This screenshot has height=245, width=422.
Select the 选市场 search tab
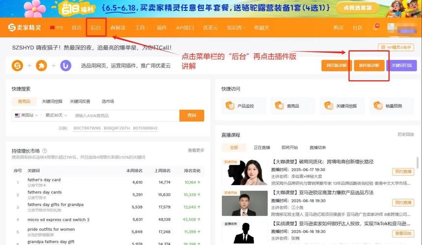click(108, 101)
